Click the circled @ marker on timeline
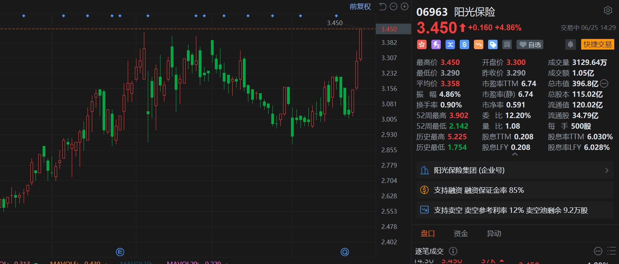 pyautogui.click(x=345, y=252)
